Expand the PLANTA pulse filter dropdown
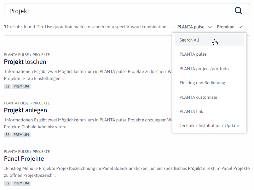This screenshot has height=190, width=254. 191,27
